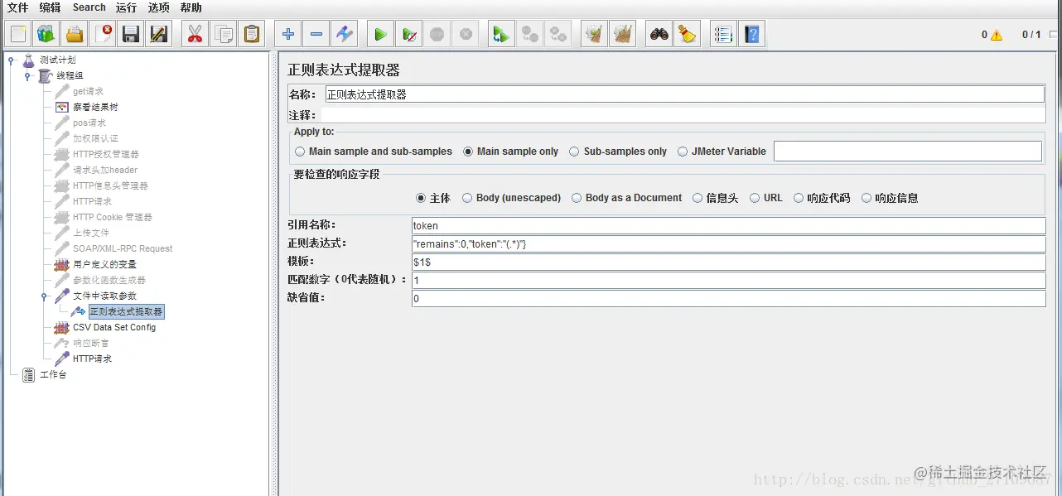This screenshot has width=1062, height=496.
Task: Click the 正则表达式 input field
Action: click(x=728, y=243)
